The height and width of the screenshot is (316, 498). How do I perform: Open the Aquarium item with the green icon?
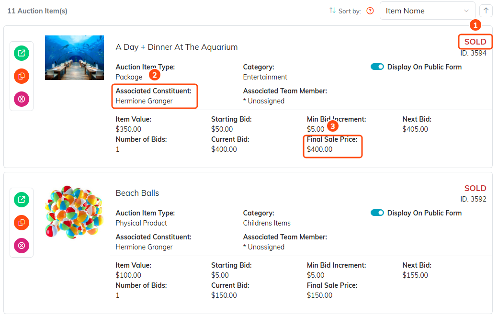pyautogui.click(x=22, y=53)
